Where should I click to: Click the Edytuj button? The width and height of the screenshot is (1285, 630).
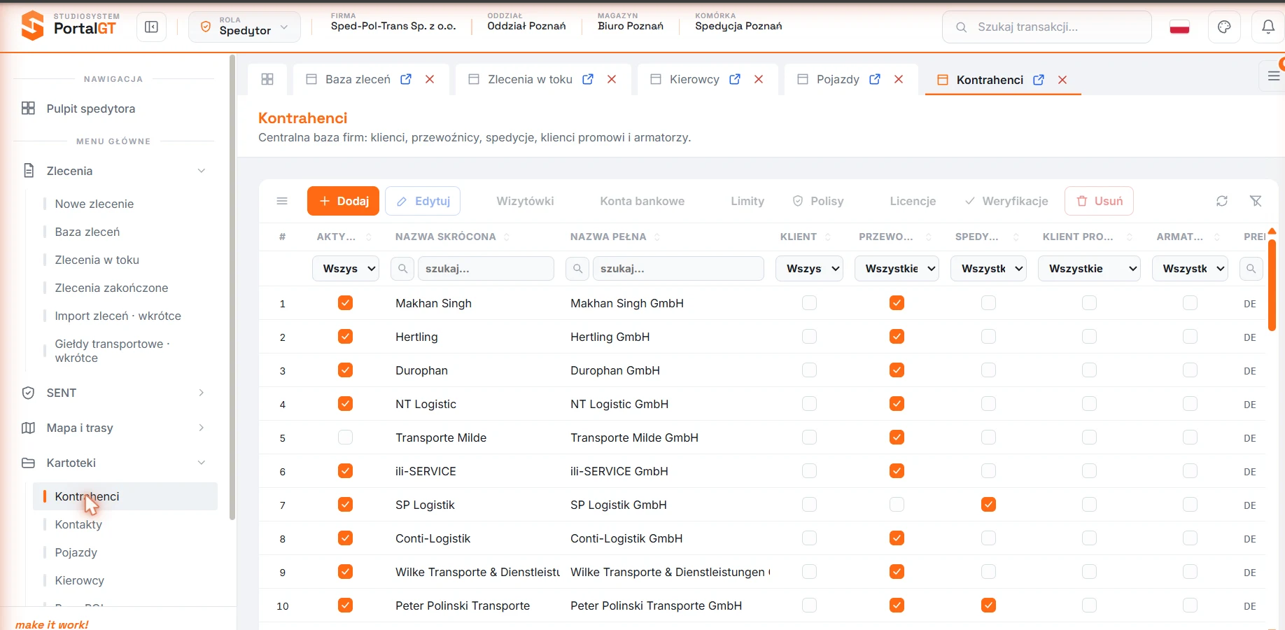coord(423,201)
